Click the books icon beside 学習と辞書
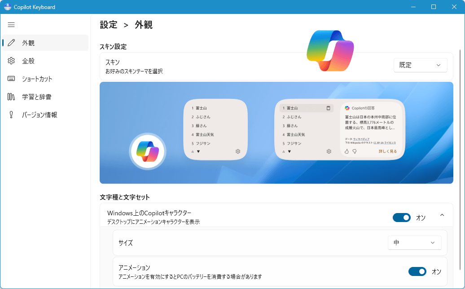 [12, 97]
